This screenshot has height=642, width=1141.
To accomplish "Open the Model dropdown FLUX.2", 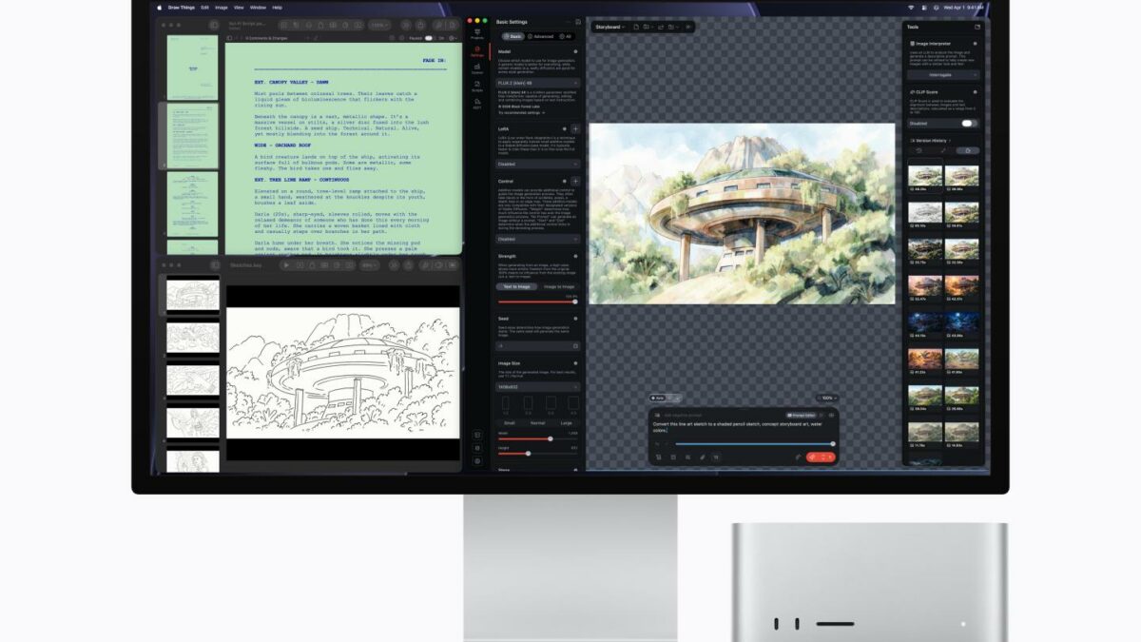I will pyautogui.click(x=537, y=83).
